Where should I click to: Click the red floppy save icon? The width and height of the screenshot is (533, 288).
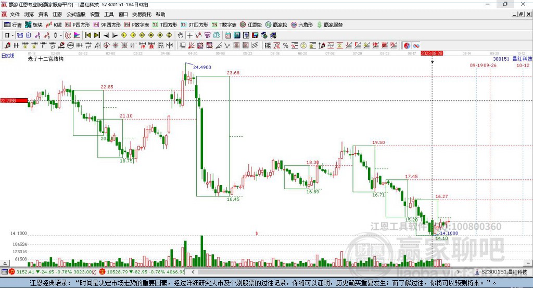coord(255,35)
